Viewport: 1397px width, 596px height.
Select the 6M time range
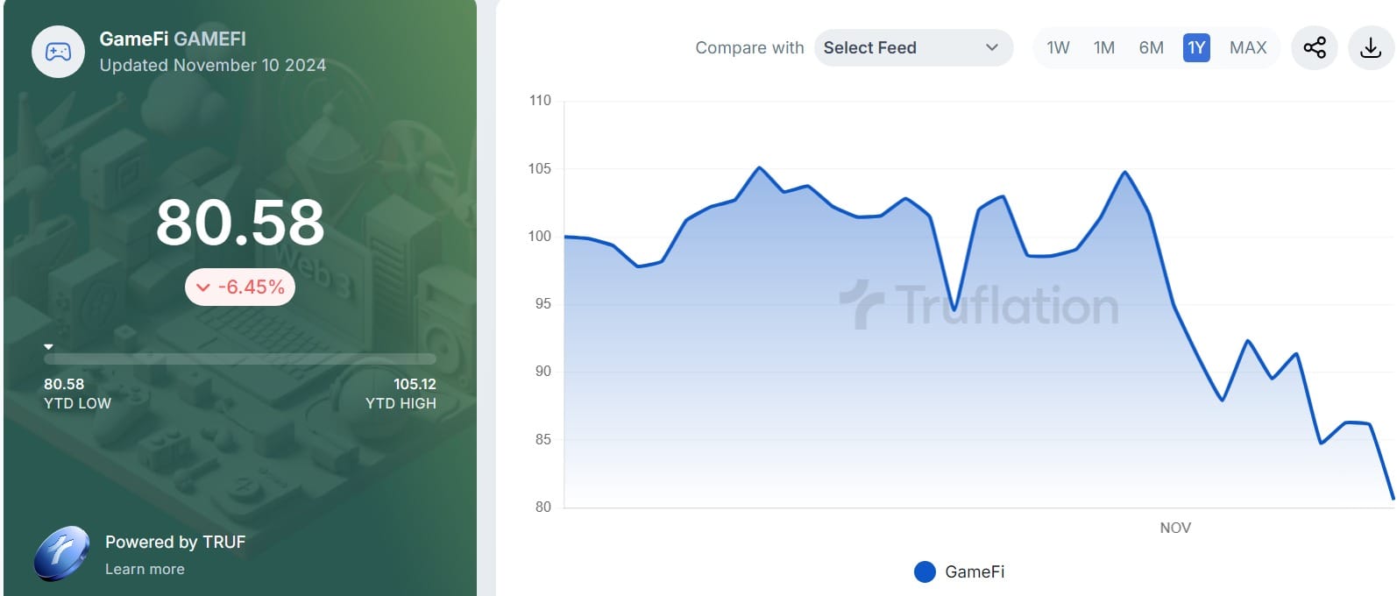point(1151,47)
